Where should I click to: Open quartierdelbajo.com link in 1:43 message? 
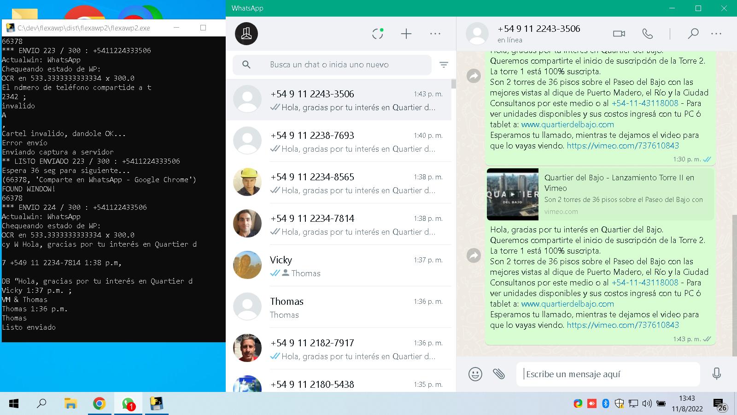567,304
